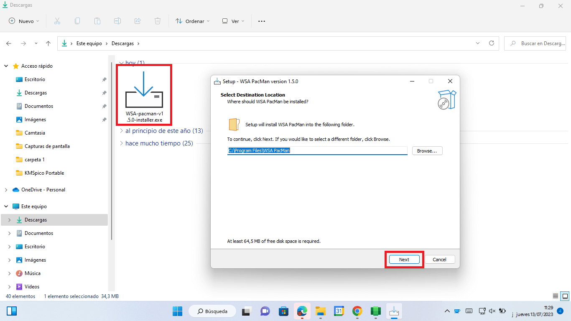Viewport: 571px width, 321px height.
Task: Open the Windows Start menu
Action: (178, 311)
